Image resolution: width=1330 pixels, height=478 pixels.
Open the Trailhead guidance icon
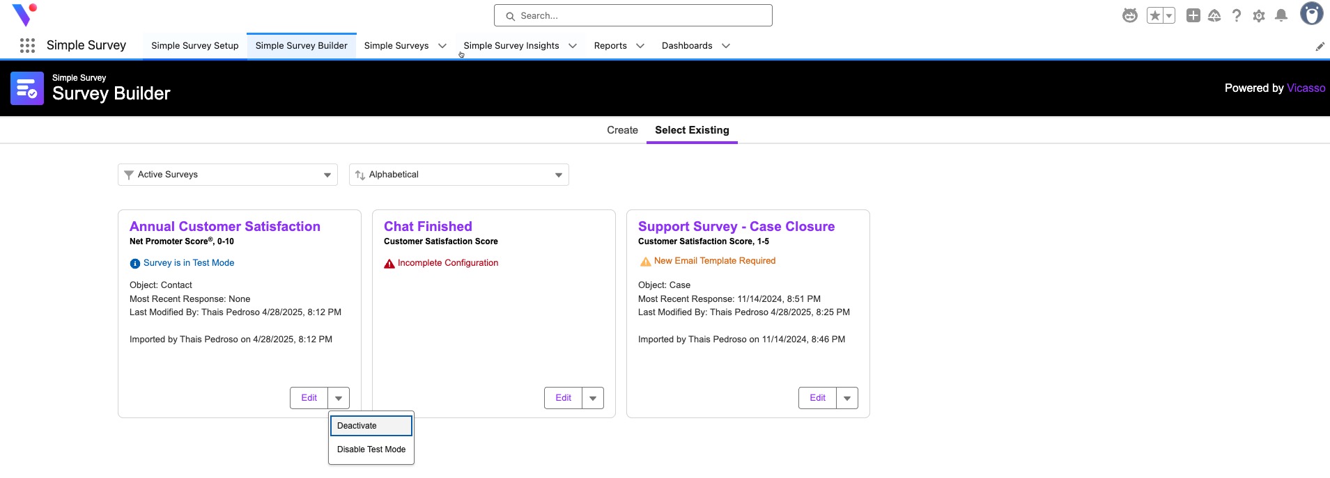tap(1214, 15)
